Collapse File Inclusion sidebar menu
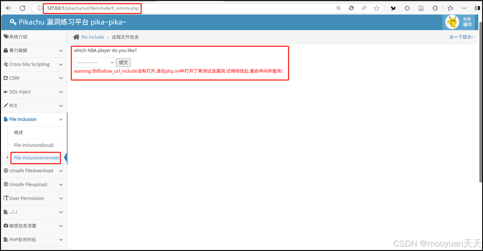The image size is (483, 251). click(34, 120)
